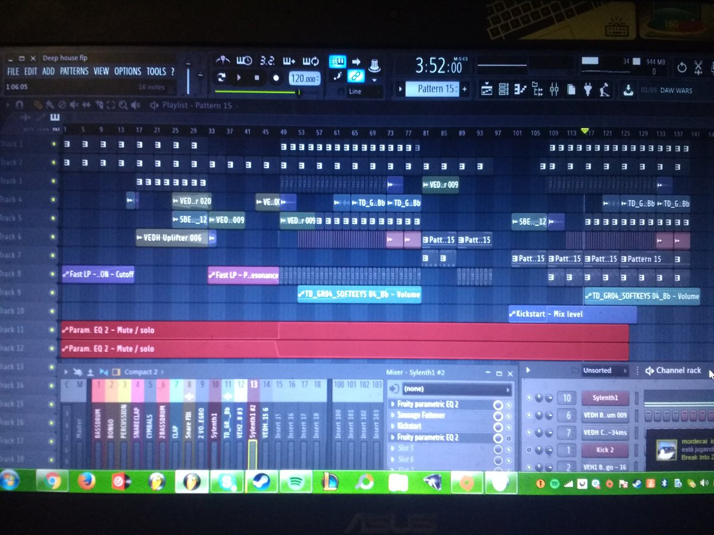The width and height of the screenshot is (714, 535).
Task: Mute Track 9 using its green light
Action: tap(54, 292)
